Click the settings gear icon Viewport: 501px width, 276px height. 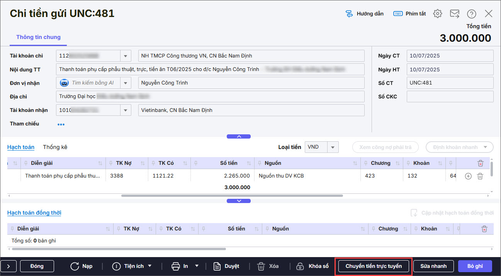(x=437, y=14)
